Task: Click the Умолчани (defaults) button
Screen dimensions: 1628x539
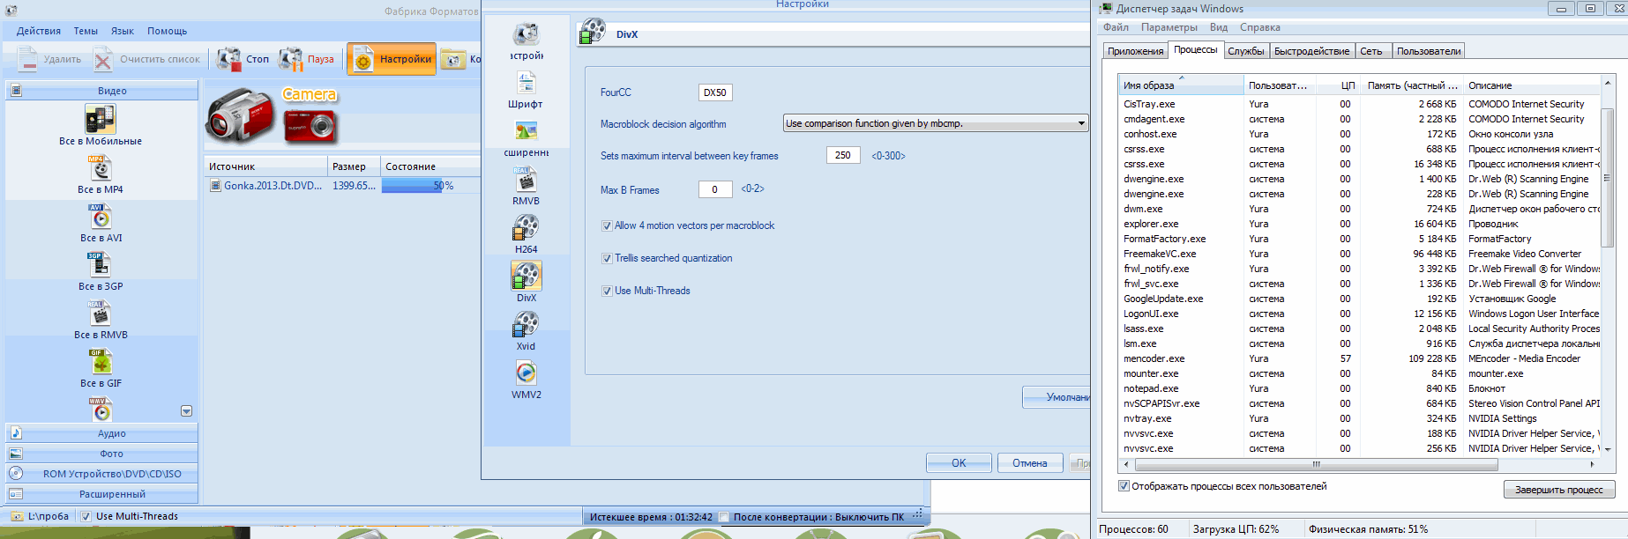Action: 1057,397
